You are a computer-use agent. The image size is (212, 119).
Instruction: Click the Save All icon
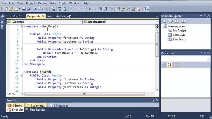click(29, 9)
